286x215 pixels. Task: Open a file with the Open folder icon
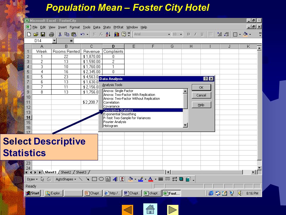tap(36, 34)
